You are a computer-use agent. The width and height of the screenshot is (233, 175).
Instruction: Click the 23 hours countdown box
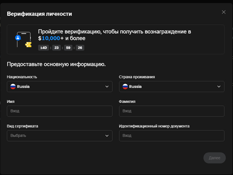tap(56, 48)
